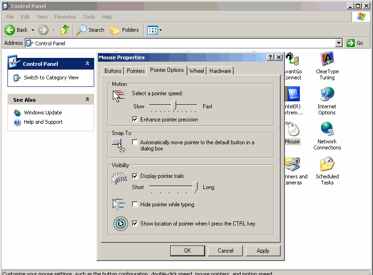Screen dimensions: 373x275
Task: Close the Mouse Properties dialog
Action: click(279, 57)
